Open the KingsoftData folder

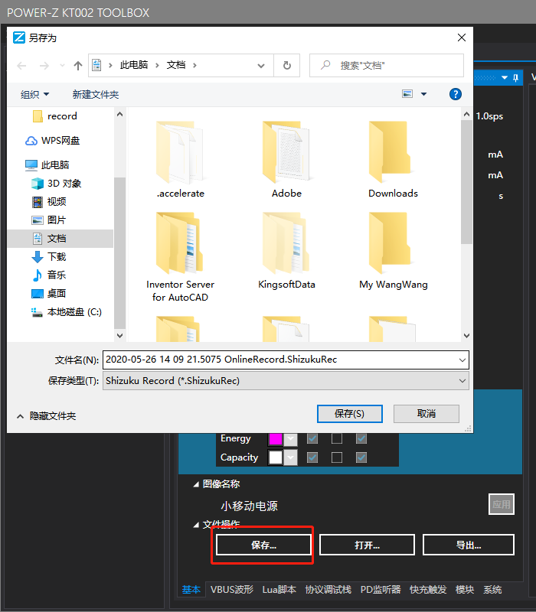(x=286, y=251)
